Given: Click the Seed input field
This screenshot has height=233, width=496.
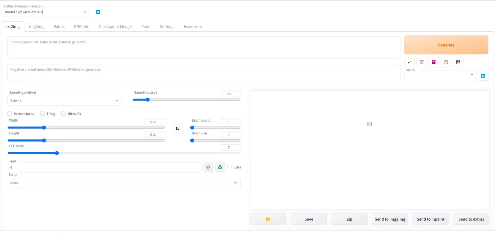Looking at the screenshot, I should (x=104, y=167).
